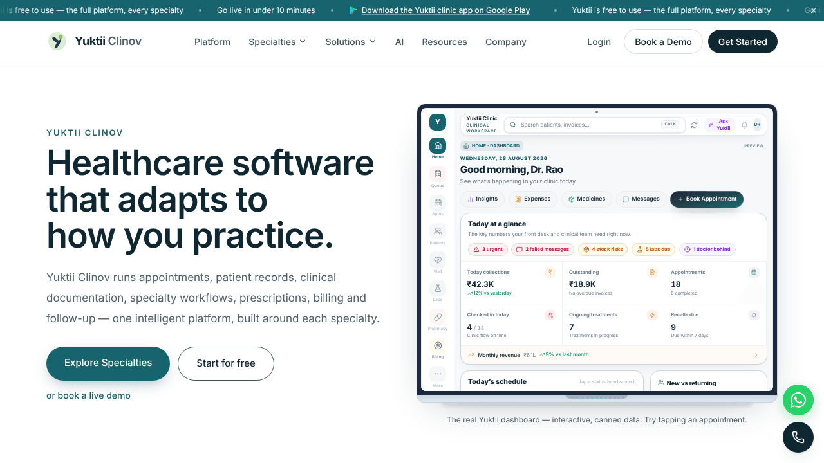Open the DR user avatar
The width and height of the screenshot is (824, 463).
point(757,125)
